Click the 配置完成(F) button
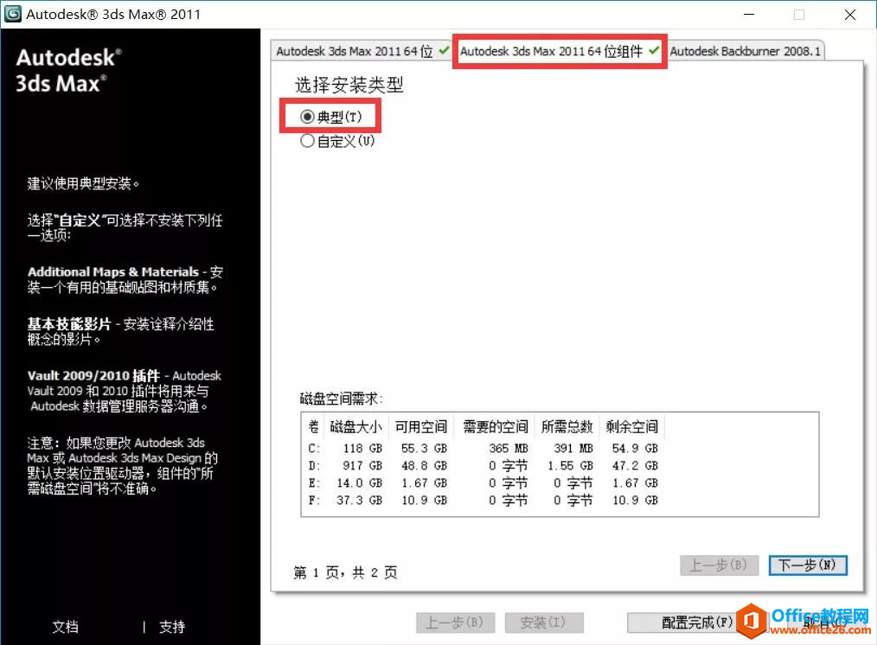Image resolution: width=877 pixels, height=645 pixels. pos(697,622)
